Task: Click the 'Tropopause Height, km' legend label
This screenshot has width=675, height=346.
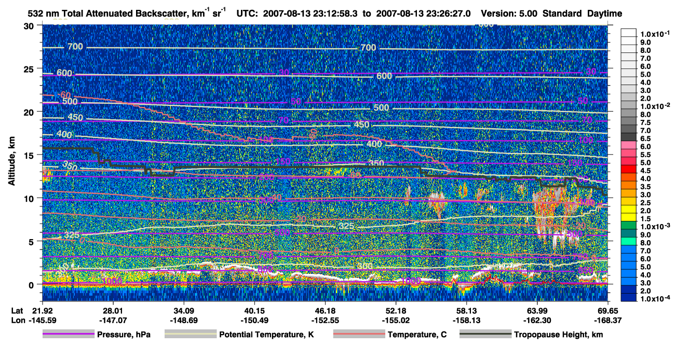Action: 558,335
